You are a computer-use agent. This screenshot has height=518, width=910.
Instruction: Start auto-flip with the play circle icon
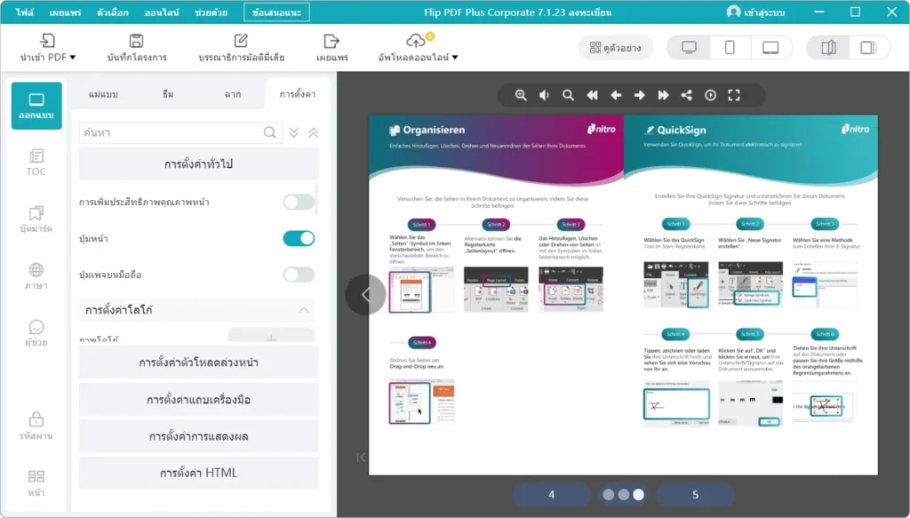pos(710,95)
